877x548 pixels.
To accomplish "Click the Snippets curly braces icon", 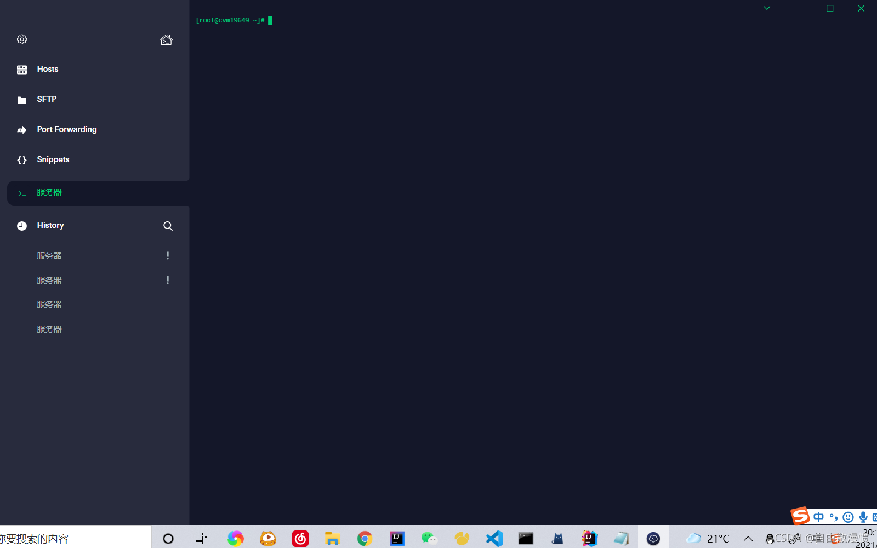I will click(22, 160).
